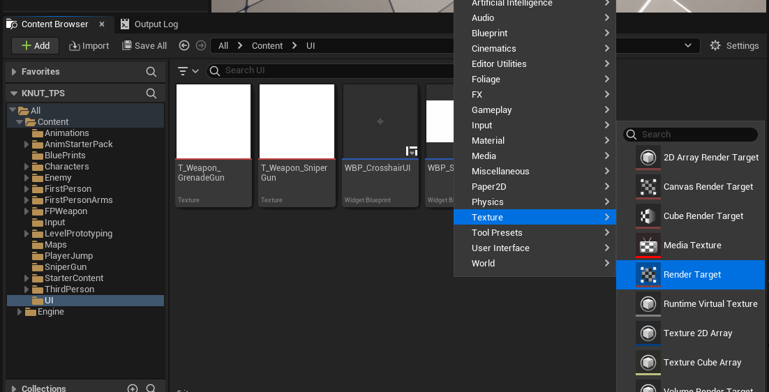The image size is (769, 392).
Task: Search in the Favorites section
Action: pos(151,72)
